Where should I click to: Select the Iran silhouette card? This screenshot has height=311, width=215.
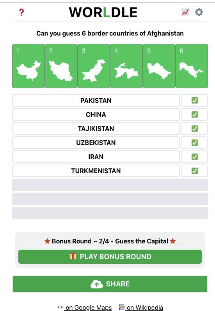pos(61,66)
